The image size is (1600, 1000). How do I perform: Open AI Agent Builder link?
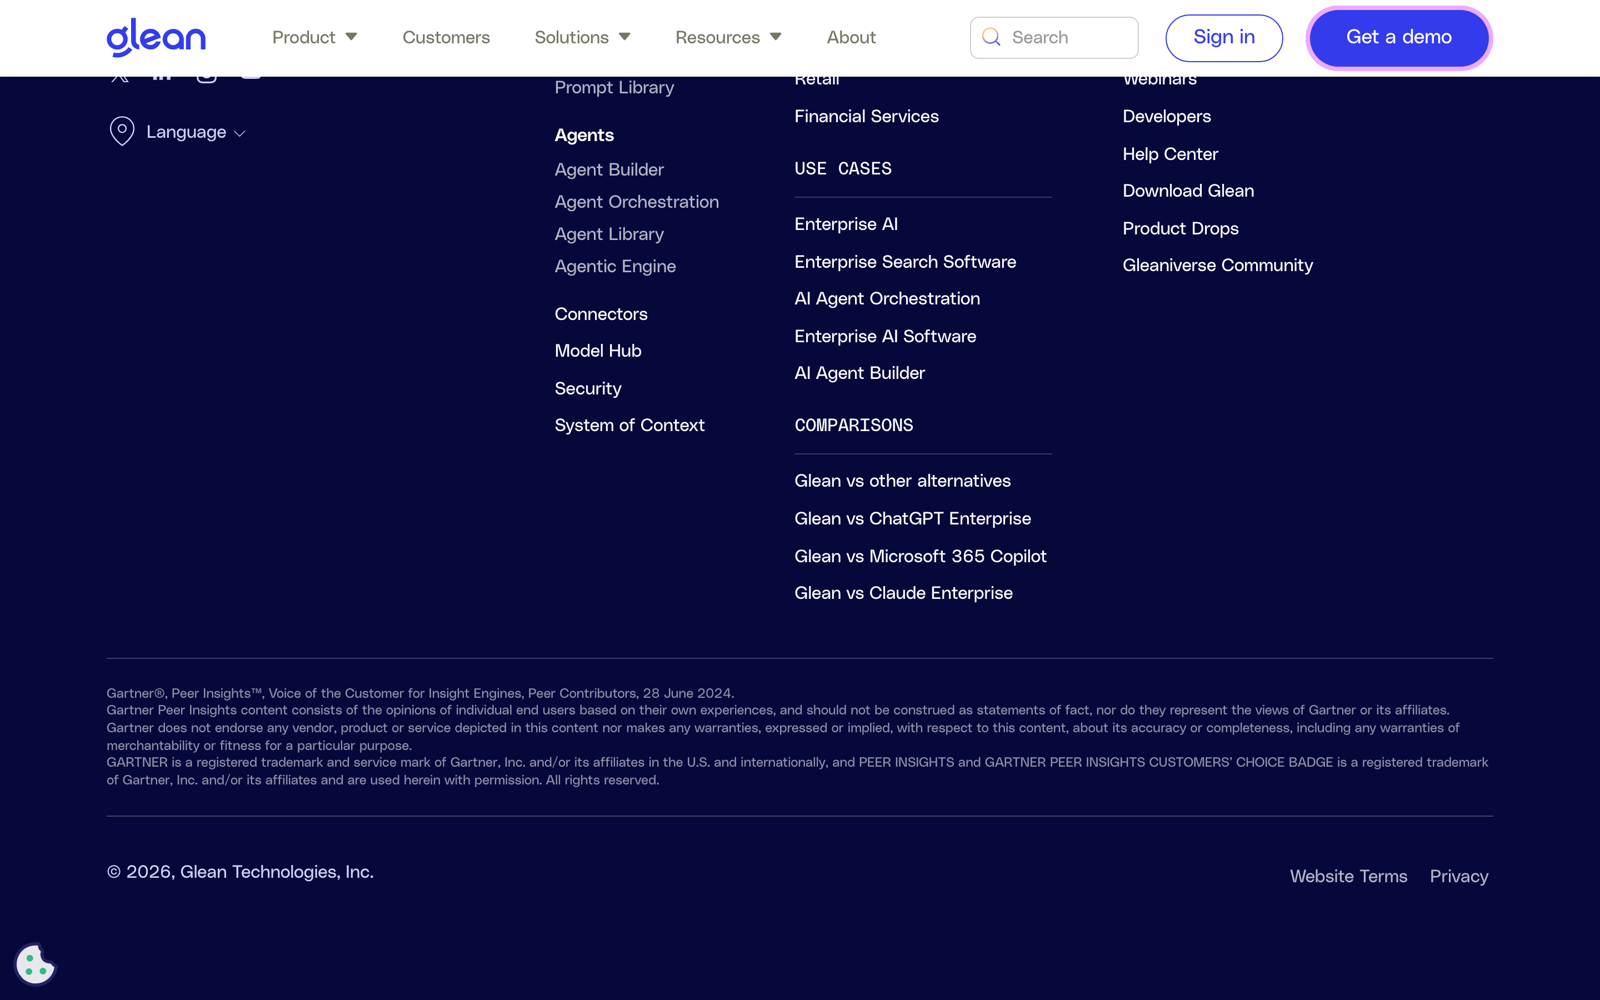tap(859, 373)
